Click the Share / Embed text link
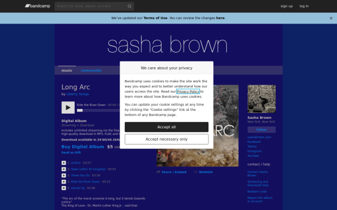The image size is (337, 210). 174,172
